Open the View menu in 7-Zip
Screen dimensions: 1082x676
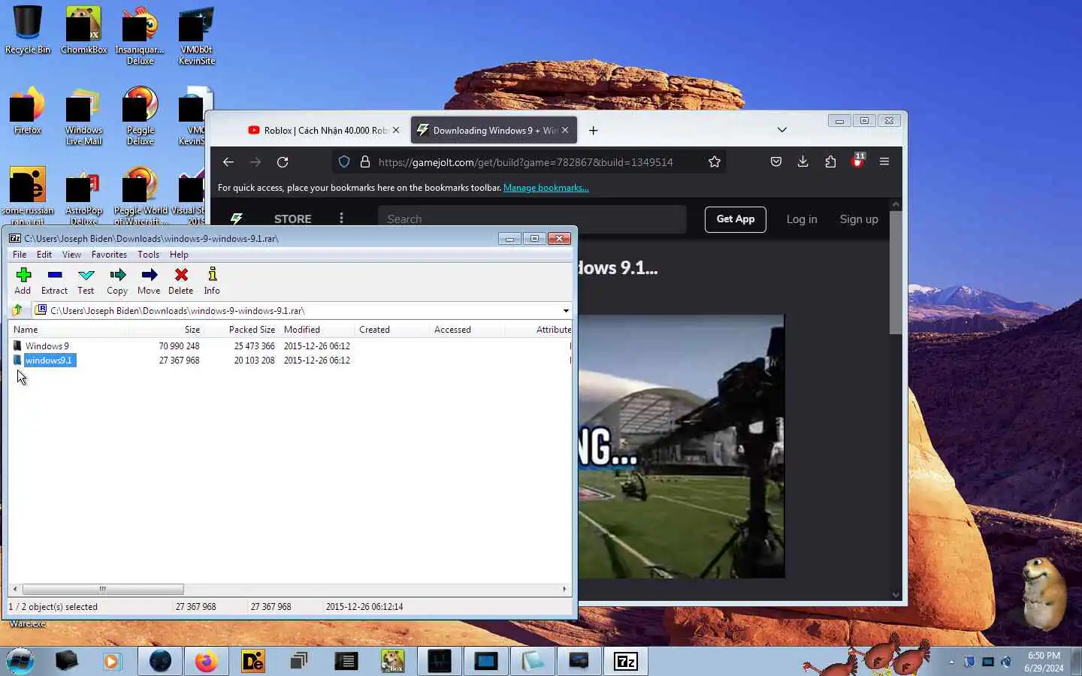[71, 255]
